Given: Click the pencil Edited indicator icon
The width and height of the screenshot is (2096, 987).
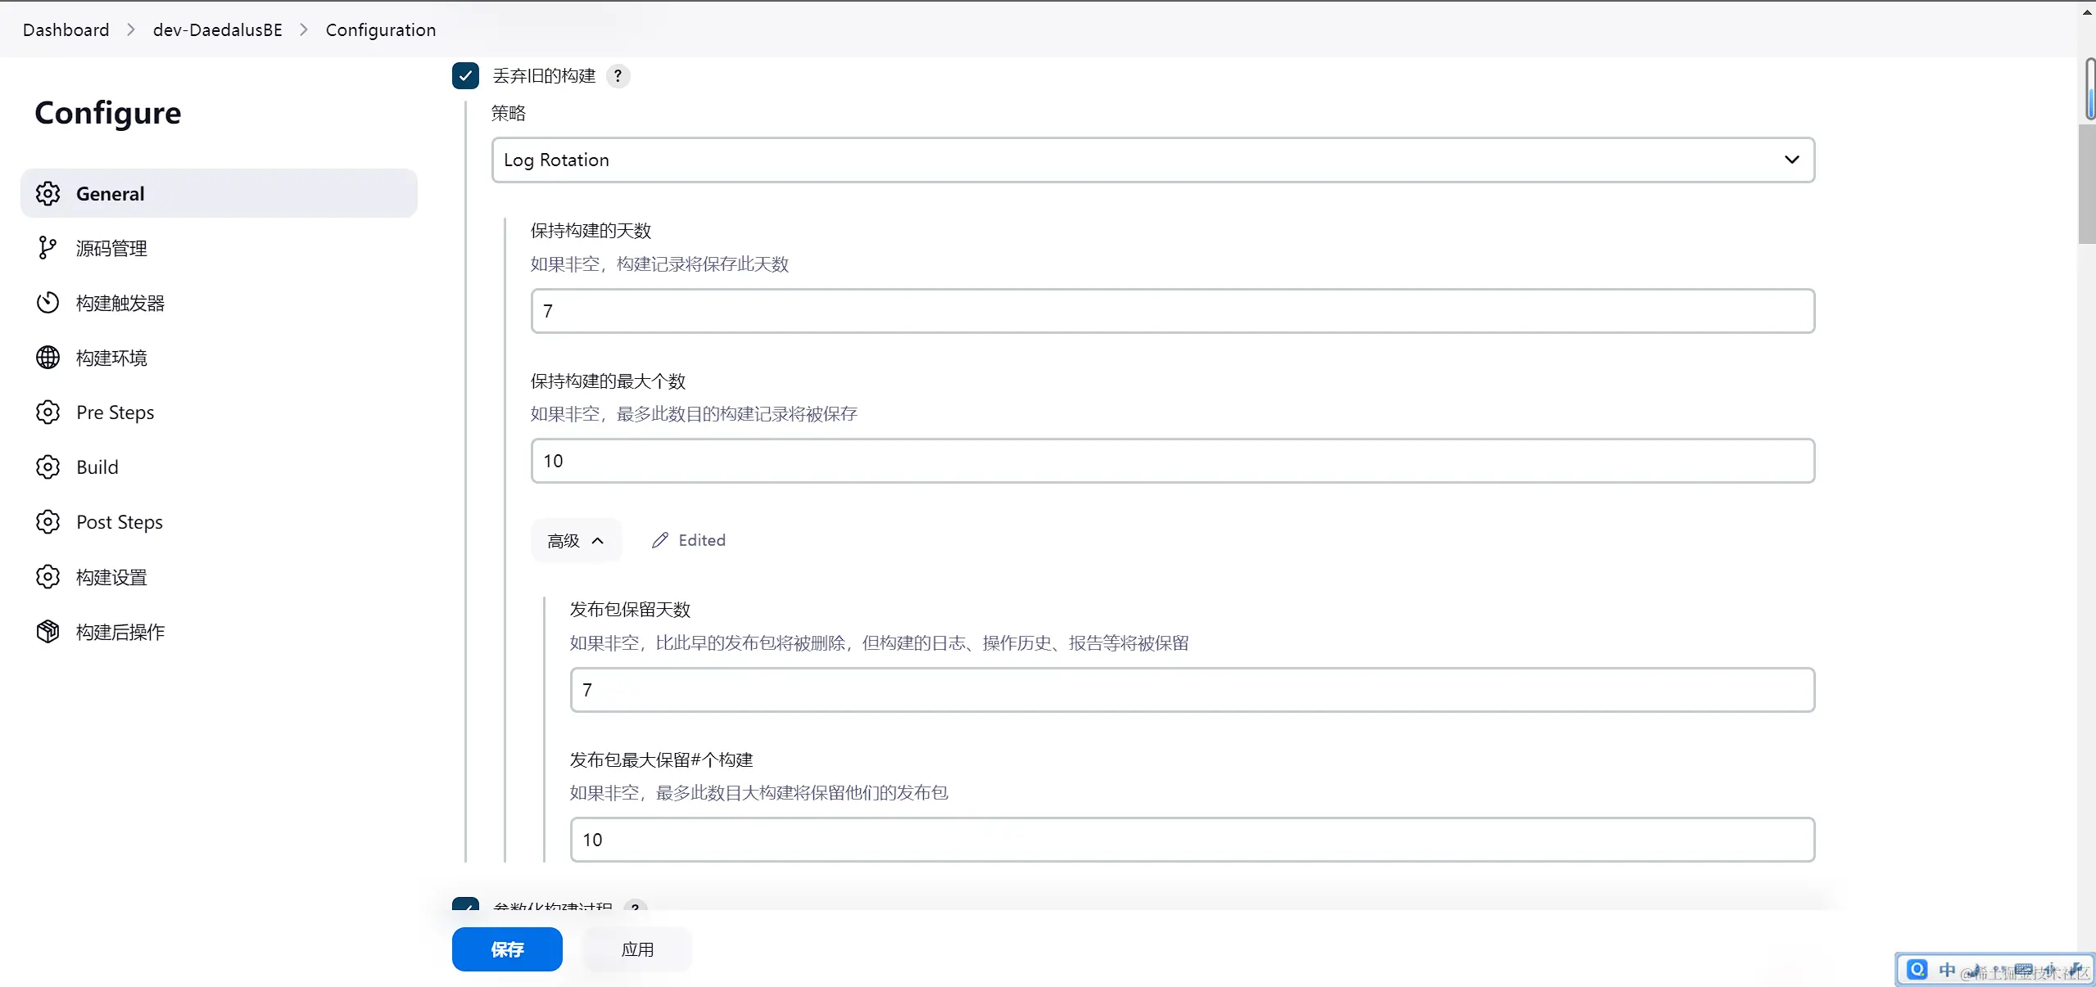Looking at the screenshot, I should pos(660,540).
